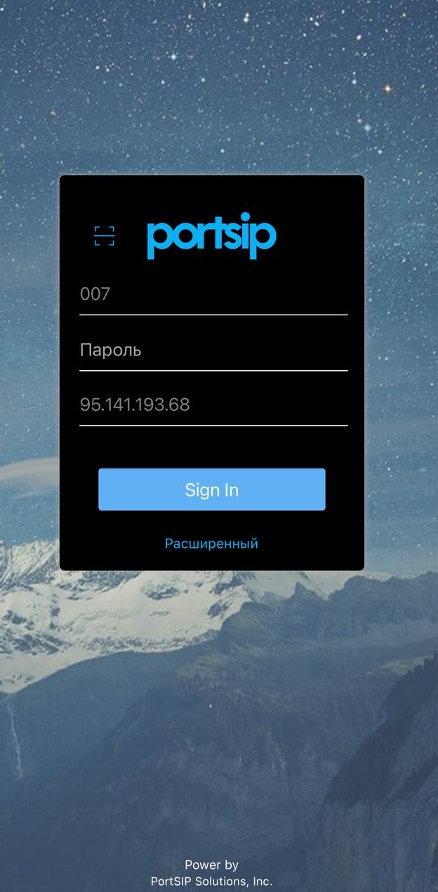Open the Расширенный advanced settings link
The image size is (438, 892).
coord(211,544)
